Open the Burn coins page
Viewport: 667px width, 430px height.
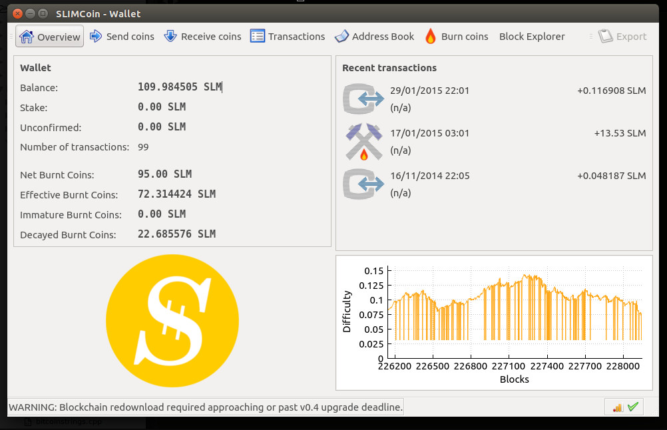457,37
